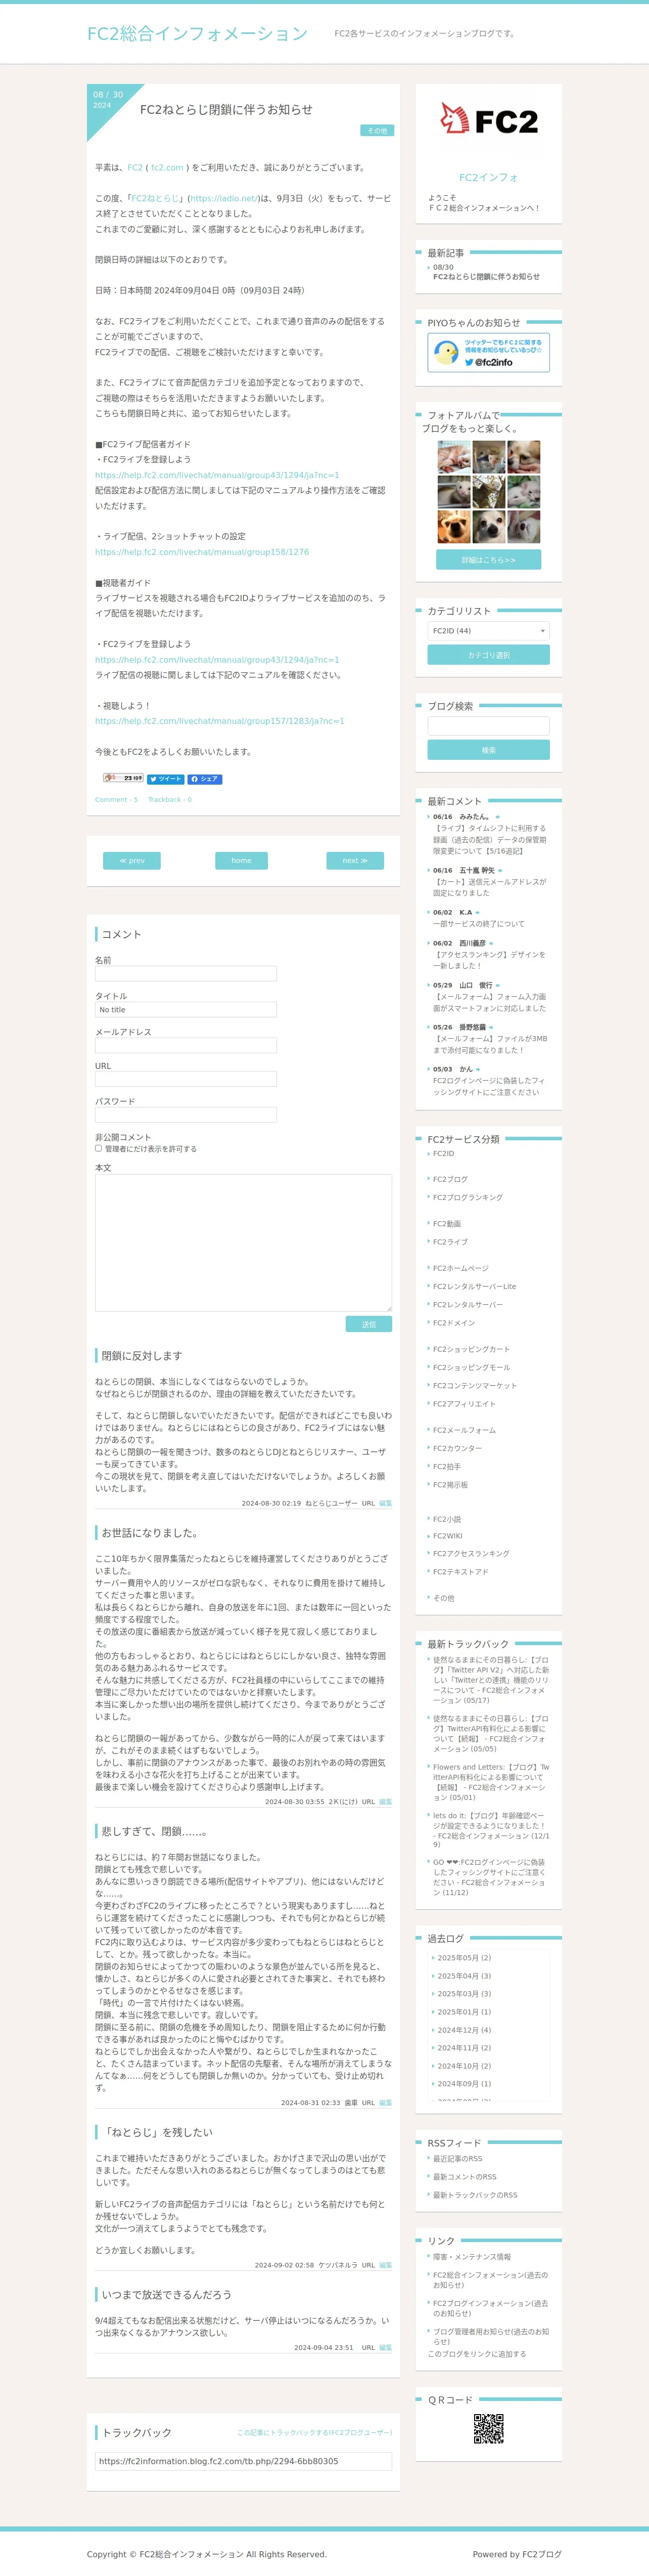Click the 送信 submit comment button
This screenshot has width=649, height=2576.
click(368, 1324)
